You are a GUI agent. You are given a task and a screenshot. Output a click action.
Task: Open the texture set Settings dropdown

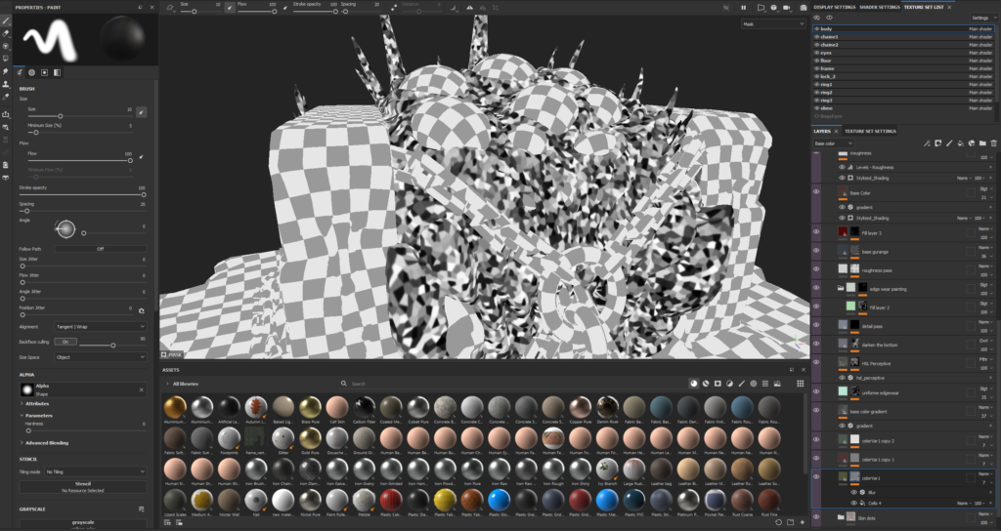982,18
